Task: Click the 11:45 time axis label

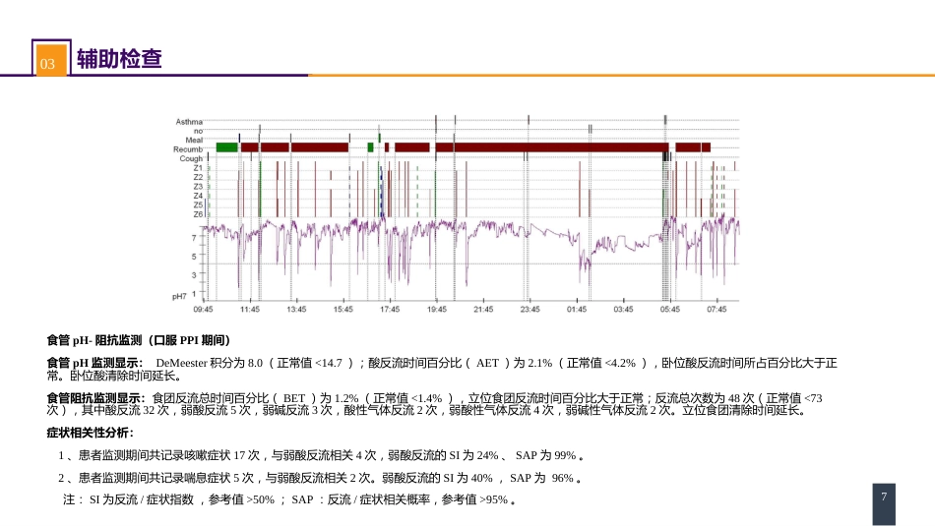Action: pyautogui.click(x=250, y=309)
